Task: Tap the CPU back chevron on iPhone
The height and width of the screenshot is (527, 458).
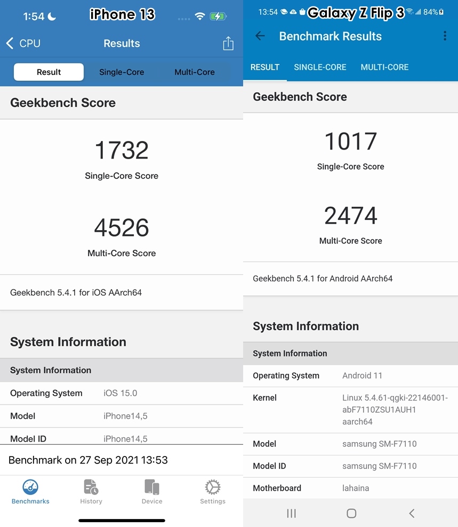Action: pyautogui.click(x=10, y=44)
